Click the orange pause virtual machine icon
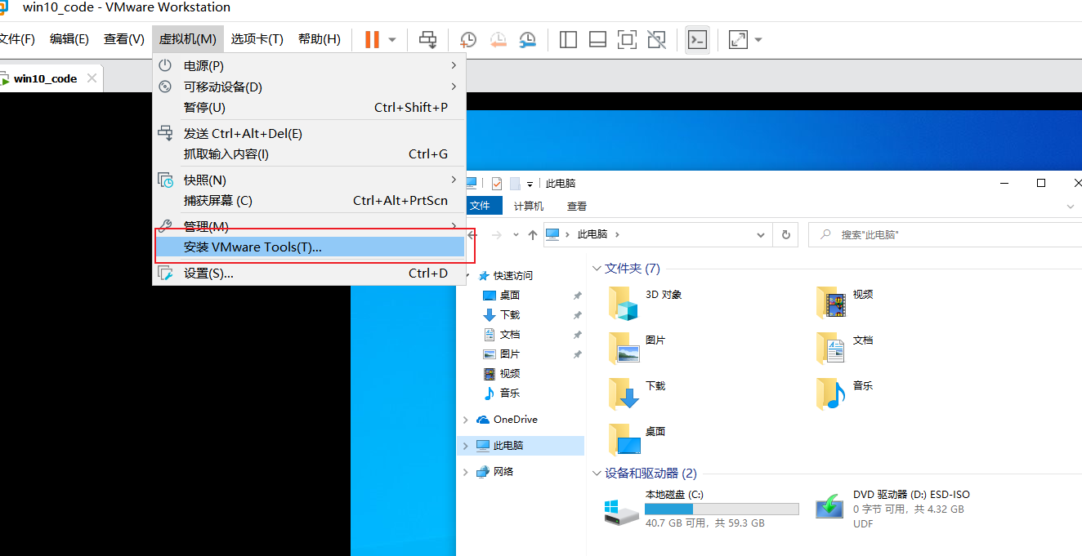Image resolution: width=1082 pixels, height=556 pixels. pos(372,39)
